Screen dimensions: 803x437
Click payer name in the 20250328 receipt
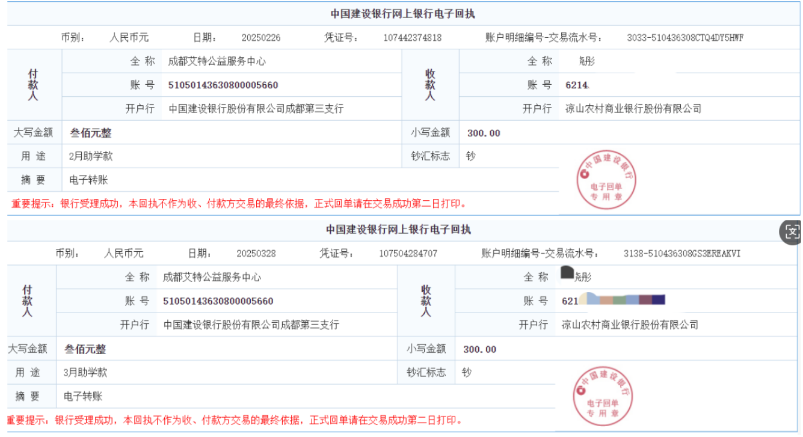(x=212, y=277)
